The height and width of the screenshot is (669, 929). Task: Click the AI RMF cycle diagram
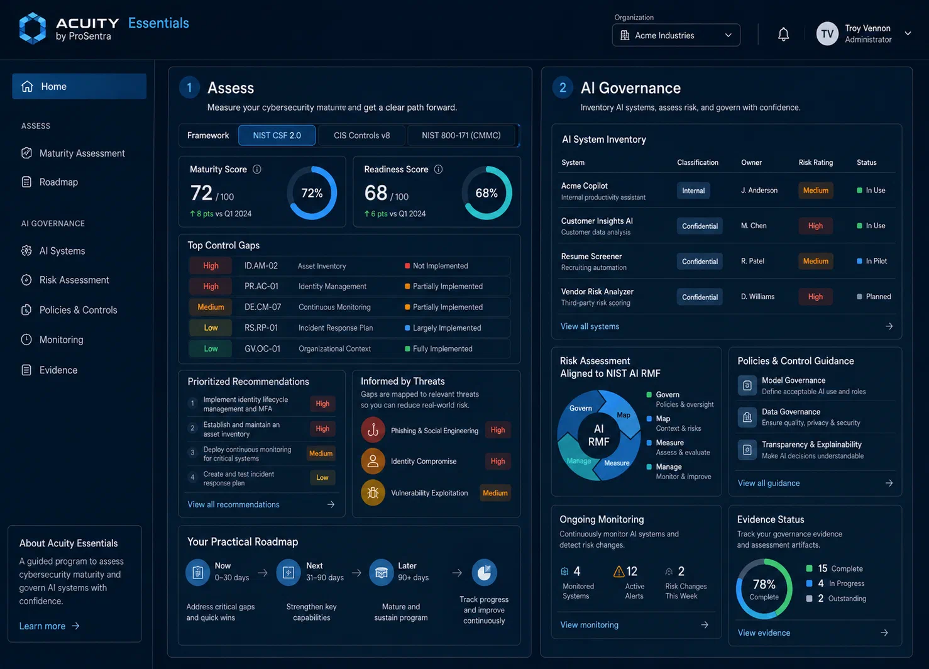[598, 435]
